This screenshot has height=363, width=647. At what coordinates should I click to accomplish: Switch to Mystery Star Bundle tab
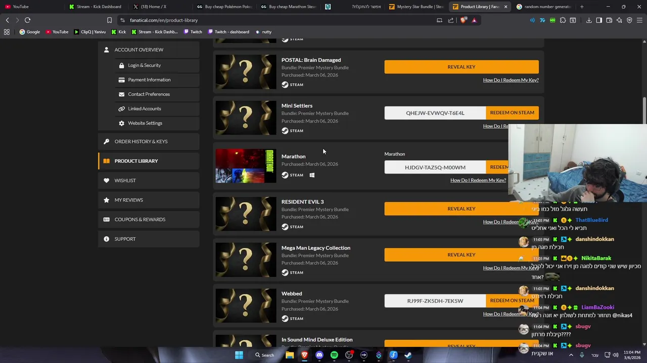pos(417,7)
